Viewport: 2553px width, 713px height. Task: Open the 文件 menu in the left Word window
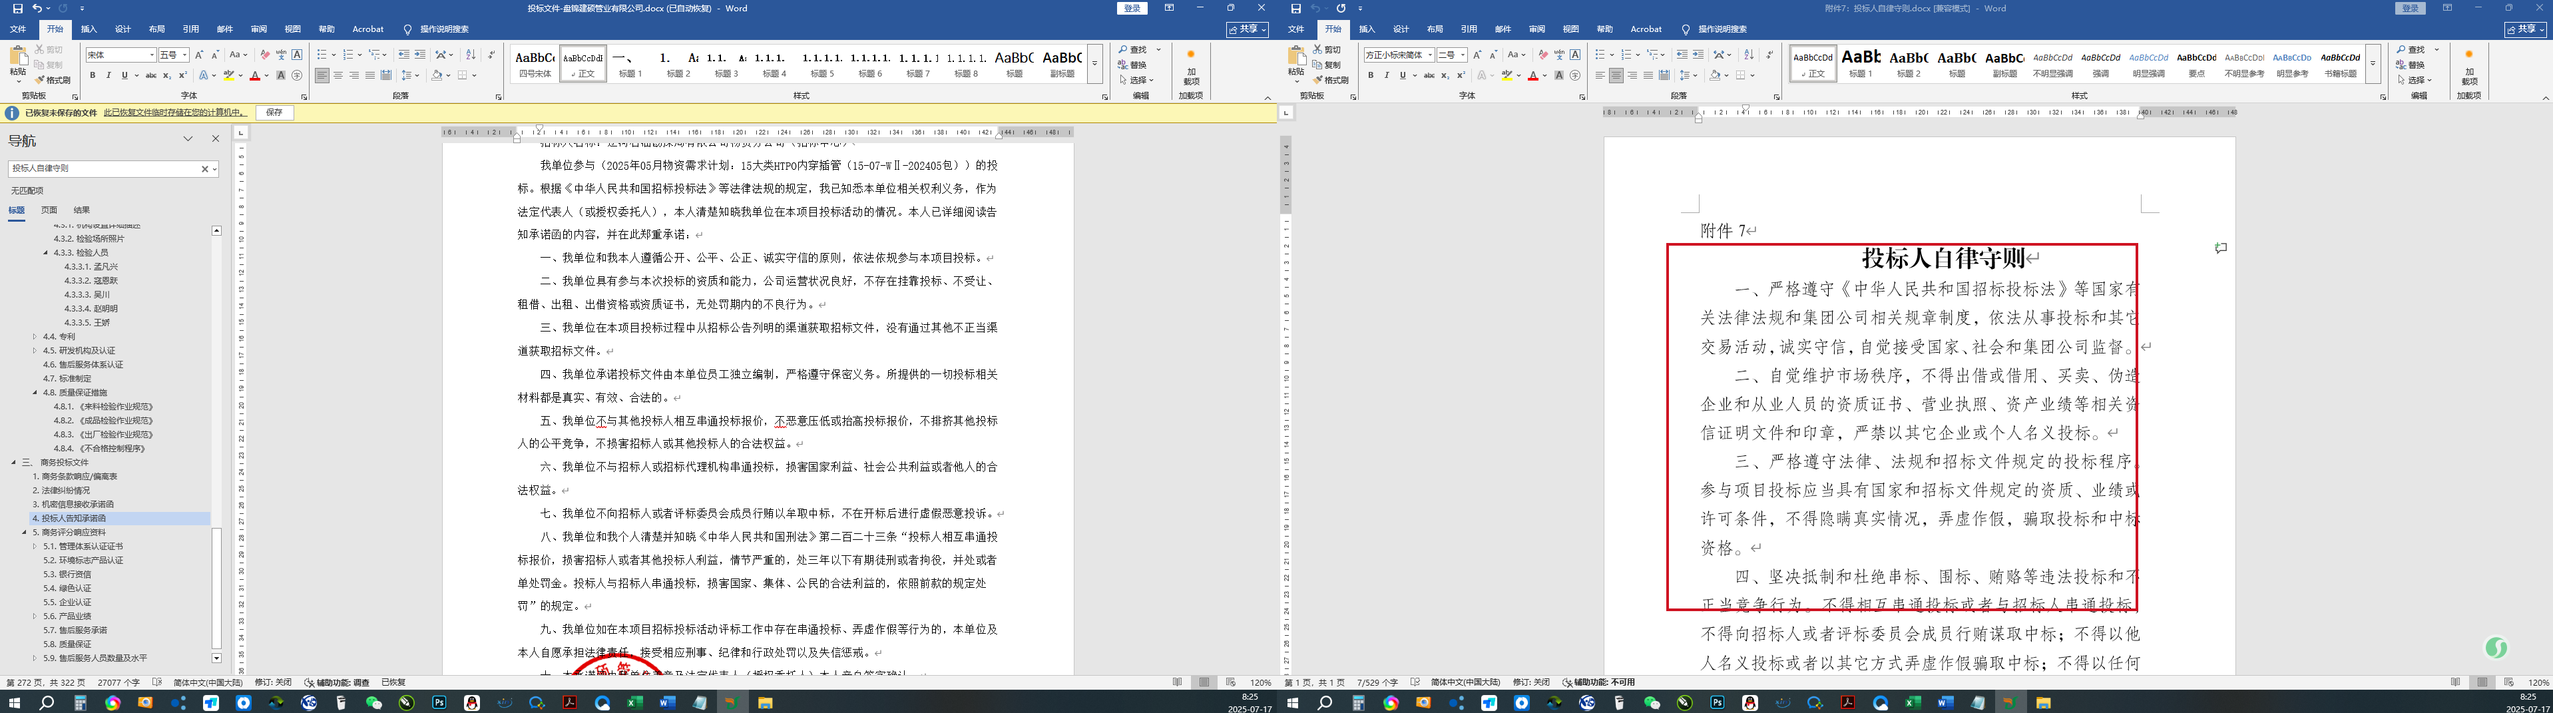click(18, 30)
